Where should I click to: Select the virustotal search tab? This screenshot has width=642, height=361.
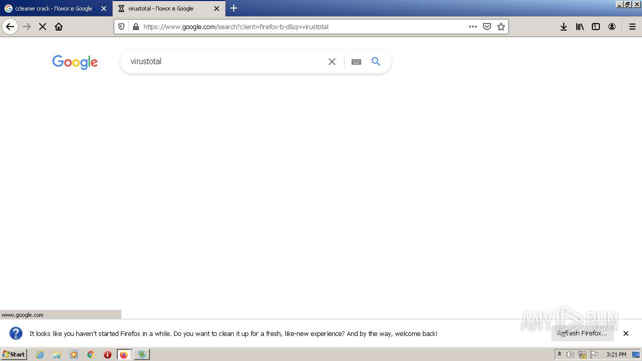click(169, 9)
